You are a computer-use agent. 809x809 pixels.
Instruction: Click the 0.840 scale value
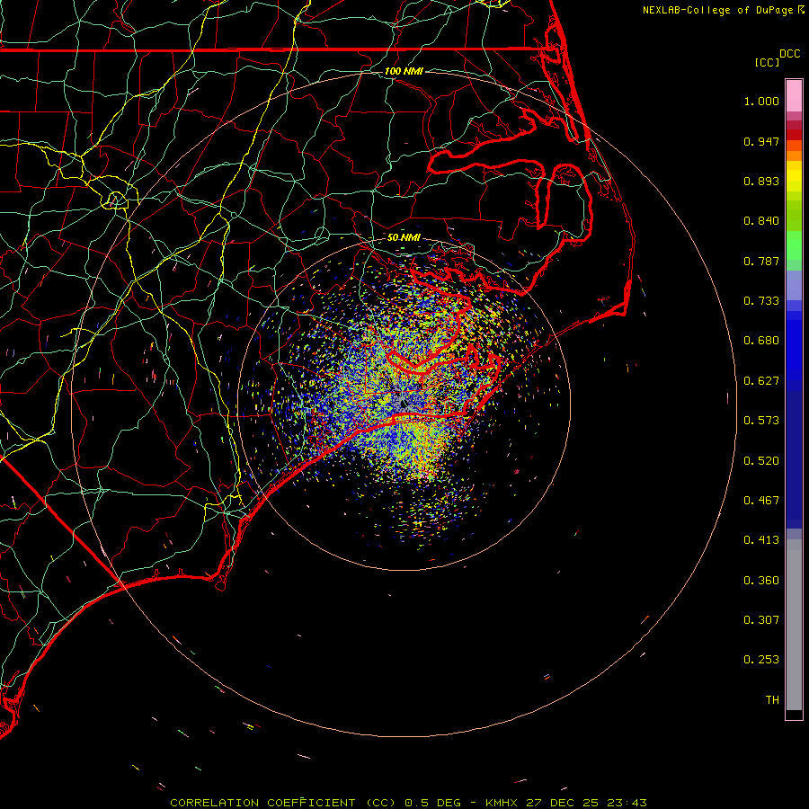click(761, 221)
